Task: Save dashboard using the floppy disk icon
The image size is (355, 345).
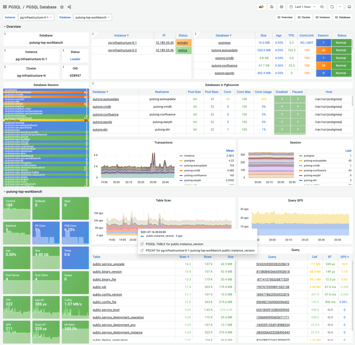Action: point(272,7)
